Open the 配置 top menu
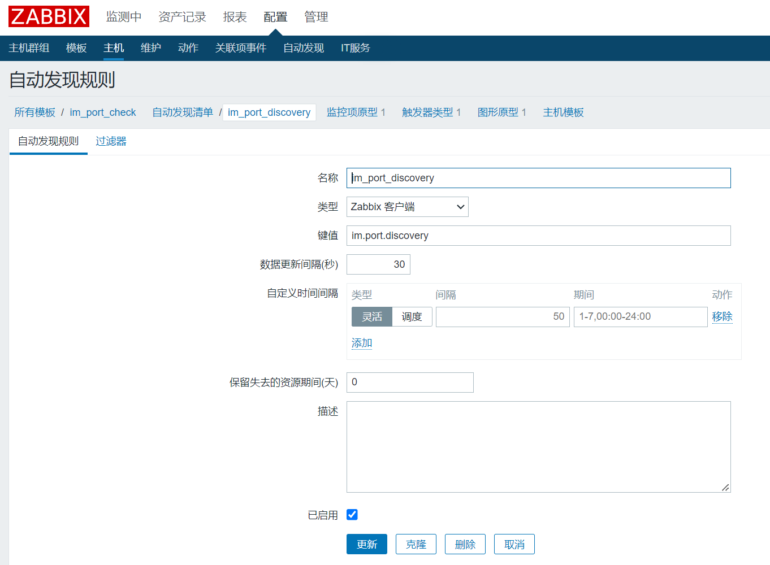This screenshot has height=565, width=770. click(x=275, y=17)
